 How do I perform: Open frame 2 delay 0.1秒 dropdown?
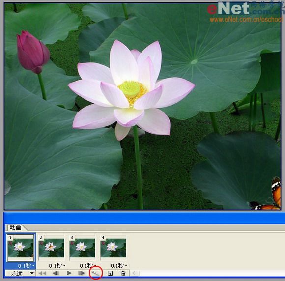click(x=57, y=266)
